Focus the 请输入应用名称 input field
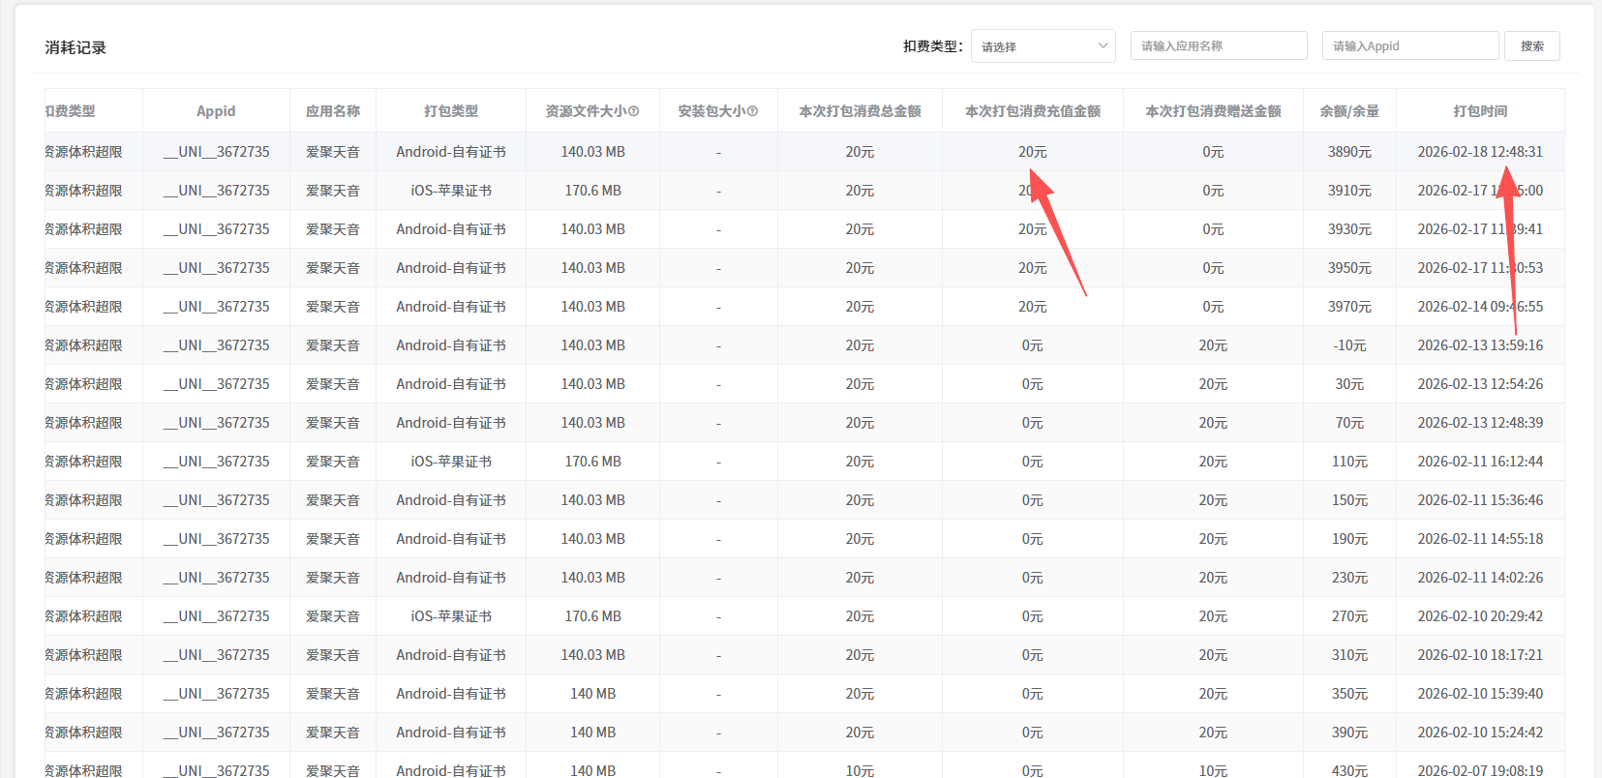The height and width of the screenshot is (778, 1602). 1218,46
